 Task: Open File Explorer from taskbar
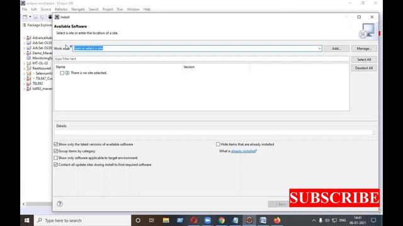[166, 220]
